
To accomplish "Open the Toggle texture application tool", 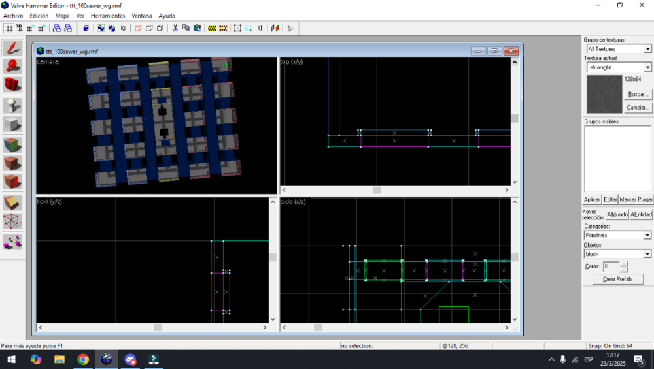I will 12,146.
